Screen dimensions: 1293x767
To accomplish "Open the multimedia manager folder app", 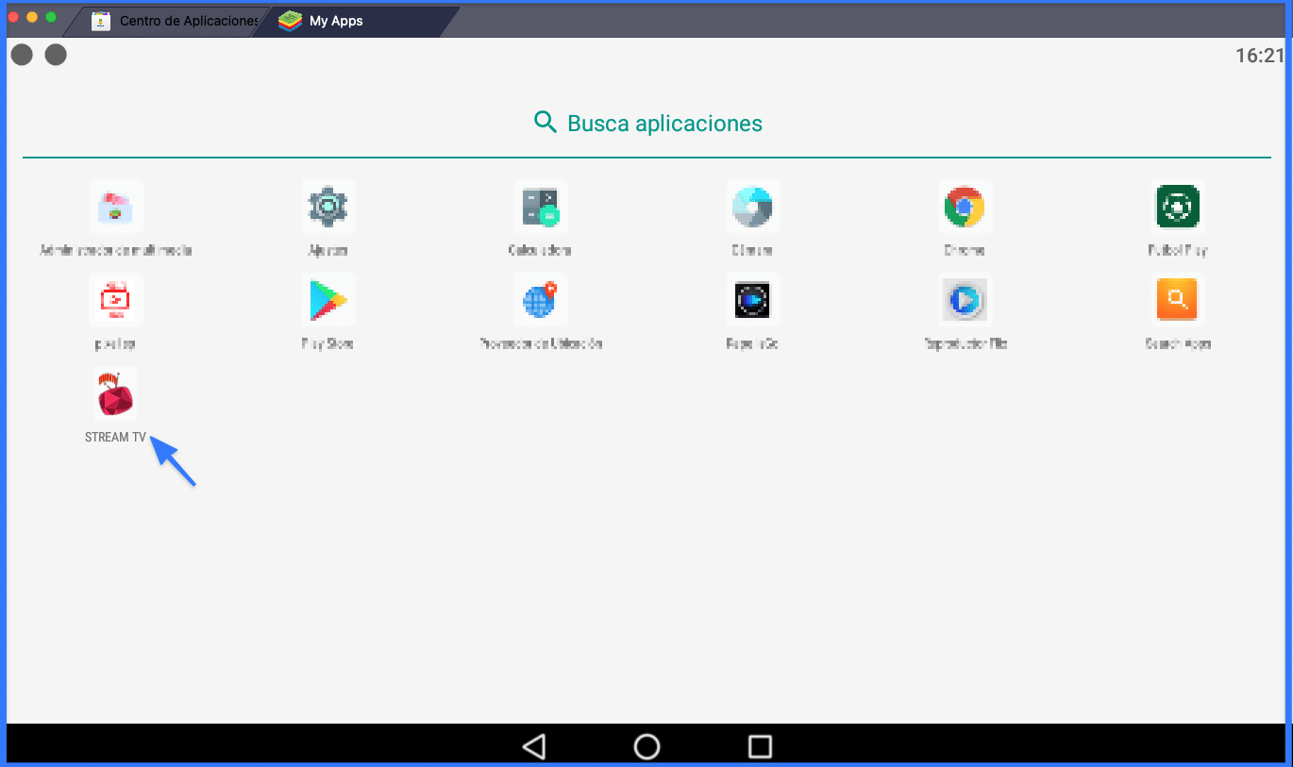I will [116, 207].
